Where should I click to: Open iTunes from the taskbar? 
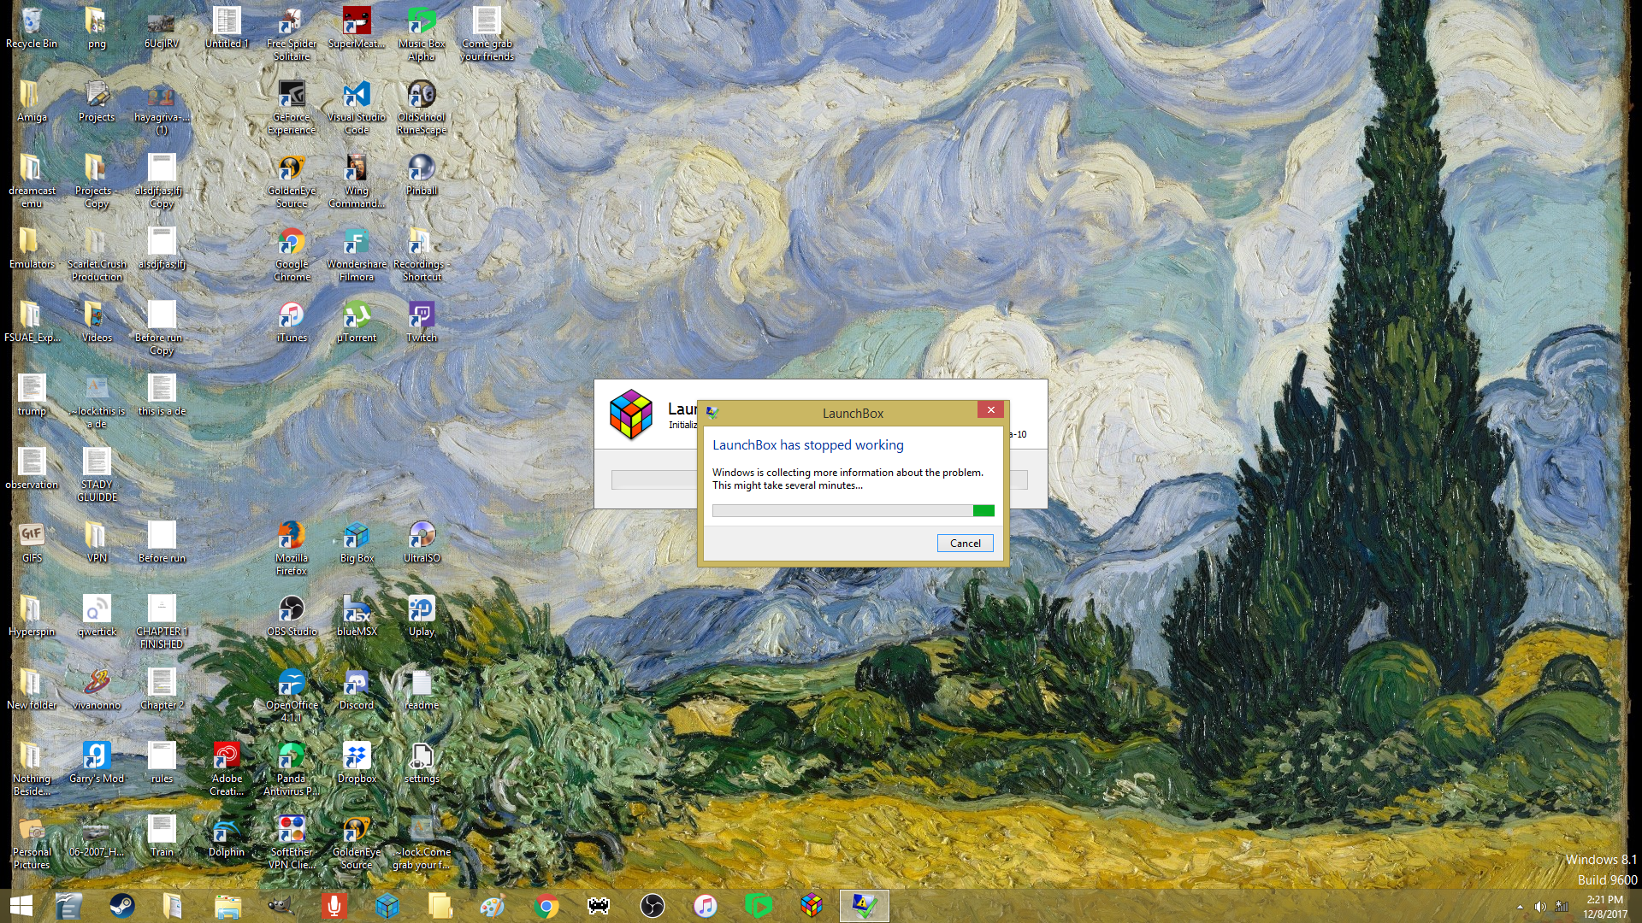(x=705, y=906)
